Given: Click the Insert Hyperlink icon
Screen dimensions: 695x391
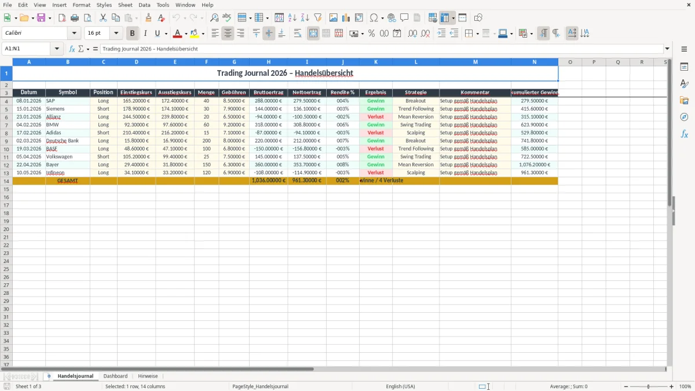Looking at the screenshot, I should pyautogui.click(x=392, y=18).
